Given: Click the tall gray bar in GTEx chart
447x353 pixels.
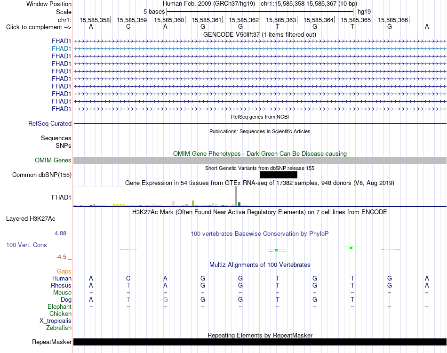Looking at the screenshot, I should [x=236, y=196].
